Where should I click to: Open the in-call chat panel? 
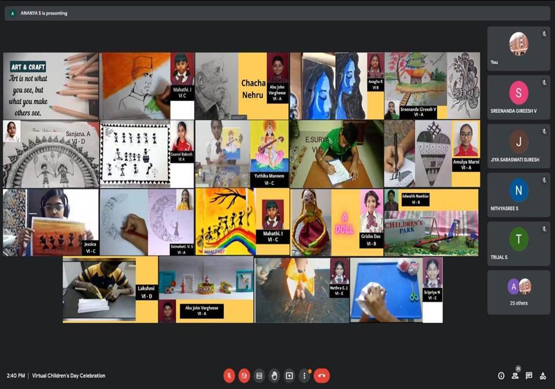[529, 376]
